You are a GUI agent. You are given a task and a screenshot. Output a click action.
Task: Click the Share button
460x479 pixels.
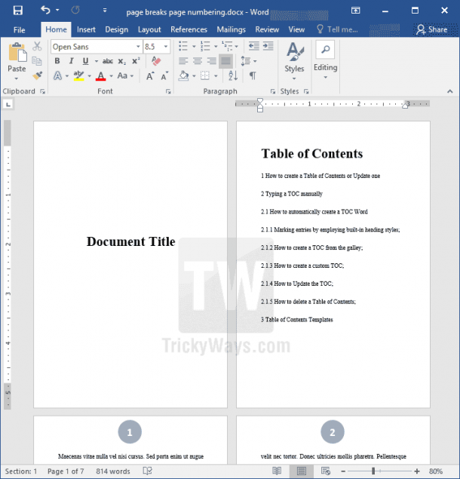point(432,29)
